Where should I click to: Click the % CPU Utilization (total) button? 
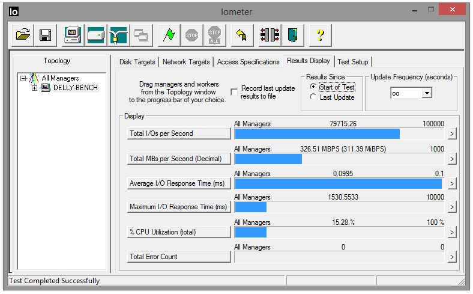coord(179,232)
